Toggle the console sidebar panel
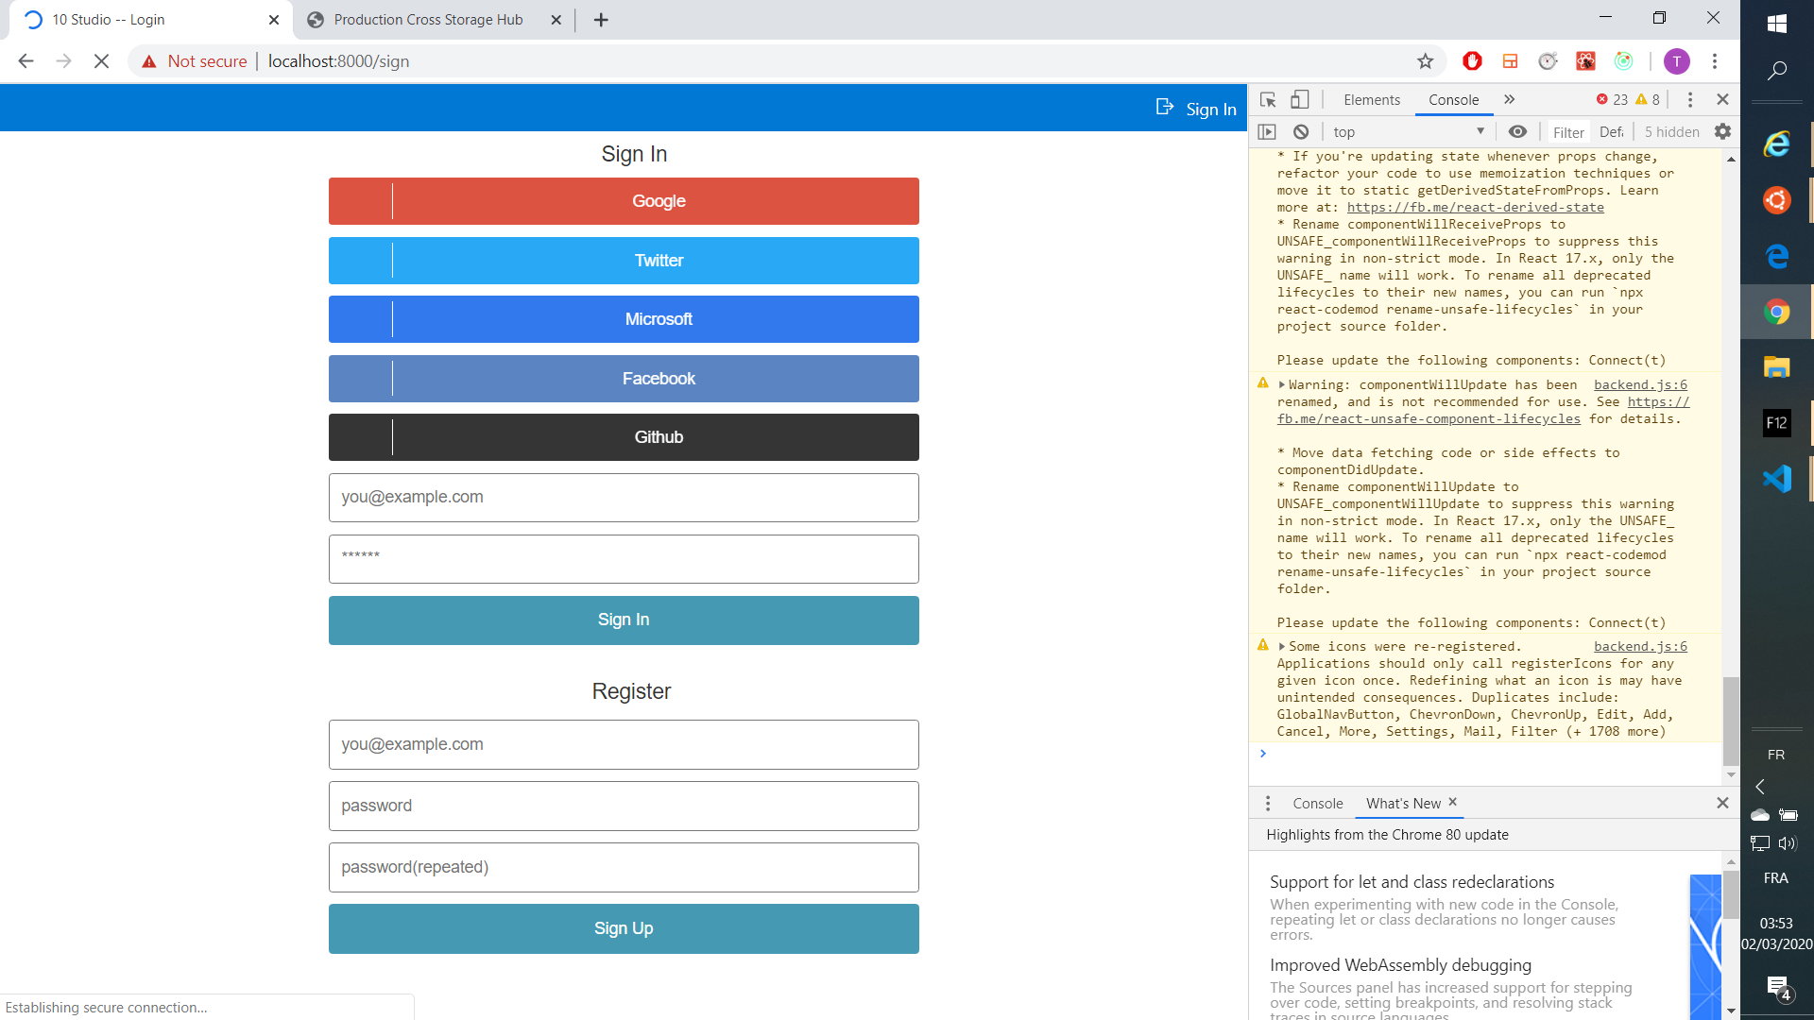 pyautogui.click(x=1268, y=132)
